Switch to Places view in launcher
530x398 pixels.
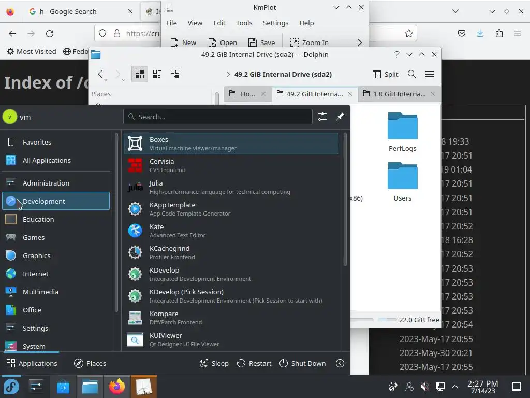click(x=90, y=363)
